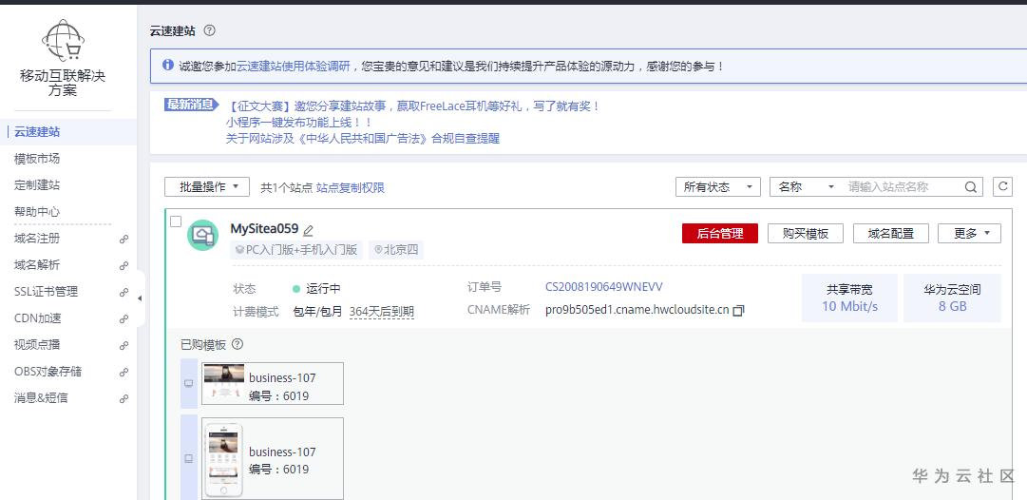
Task: Tick the checkbox for MySitea059 site
Action: click(176, 221)
